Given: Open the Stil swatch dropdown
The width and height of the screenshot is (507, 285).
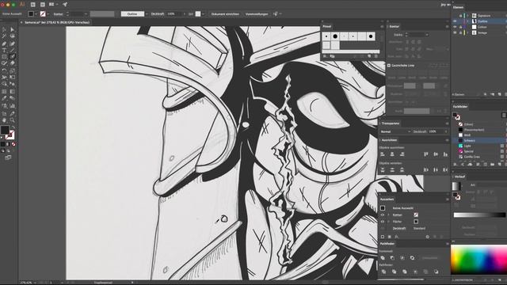Looking at the screenshot, I should 203,14.
